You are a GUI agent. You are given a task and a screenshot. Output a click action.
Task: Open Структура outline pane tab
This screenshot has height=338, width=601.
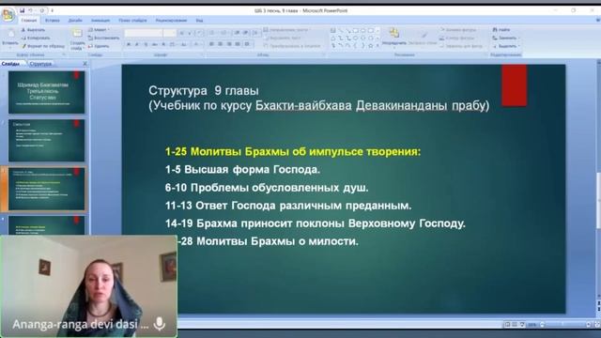(x=40, y=64)
